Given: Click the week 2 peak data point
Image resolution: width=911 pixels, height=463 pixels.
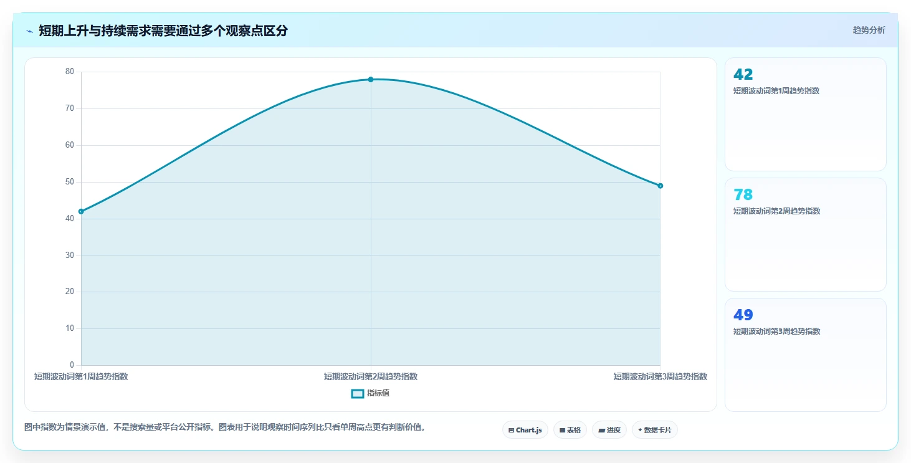Looking at the screenshot, I should click(x=371, y=79).
